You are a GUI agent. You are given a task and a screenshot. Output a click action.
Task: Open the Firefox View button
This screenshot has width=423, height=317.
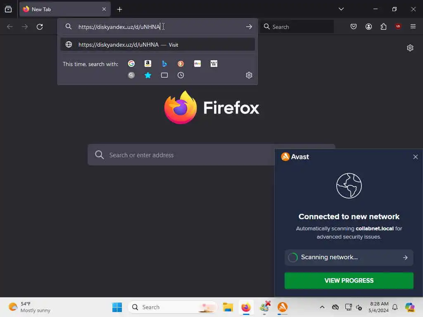8,9
